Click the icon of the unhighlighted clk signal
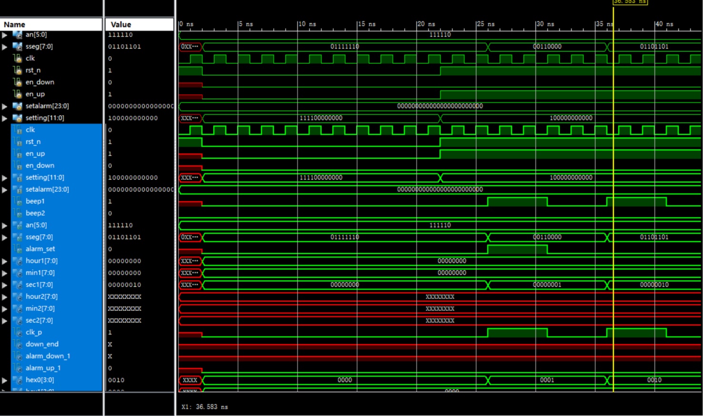This screenshot has width=703, height=416. (18, 58)
